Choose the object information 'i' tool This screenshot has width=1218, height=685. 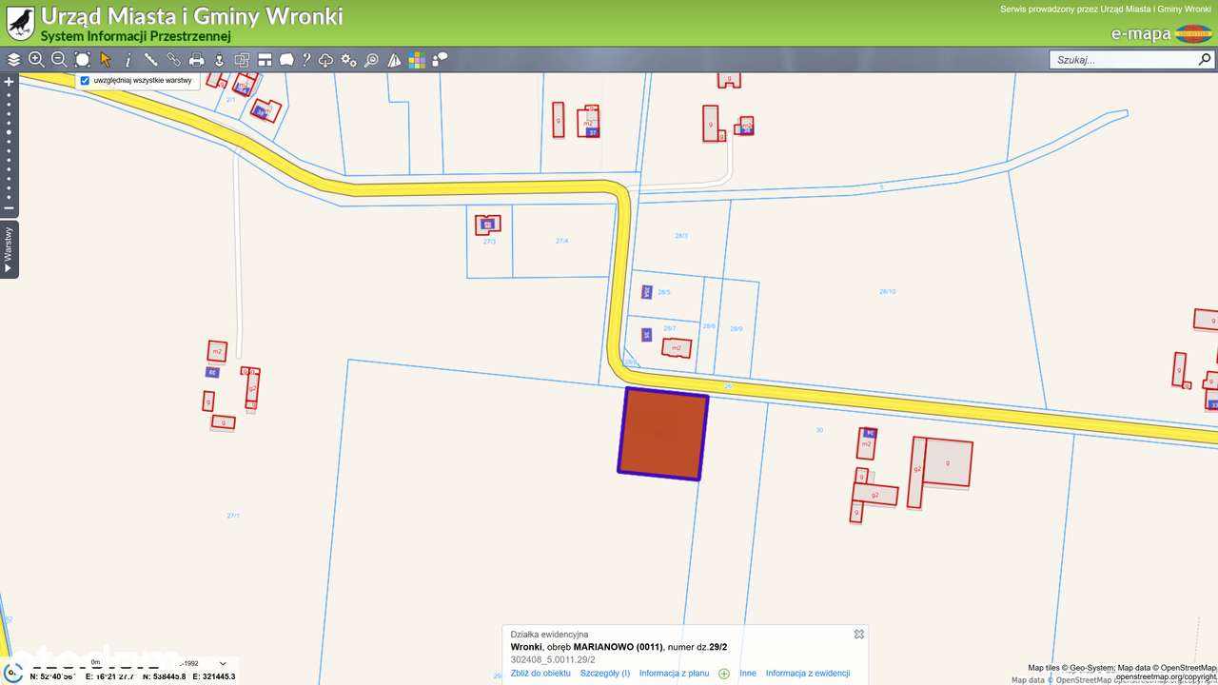pos(128,59)
